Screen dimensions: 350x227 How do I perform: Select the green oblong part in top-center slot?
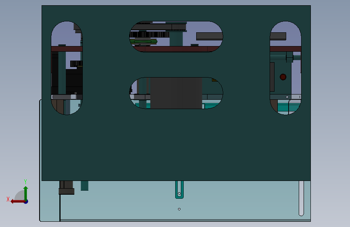(144, 41)
